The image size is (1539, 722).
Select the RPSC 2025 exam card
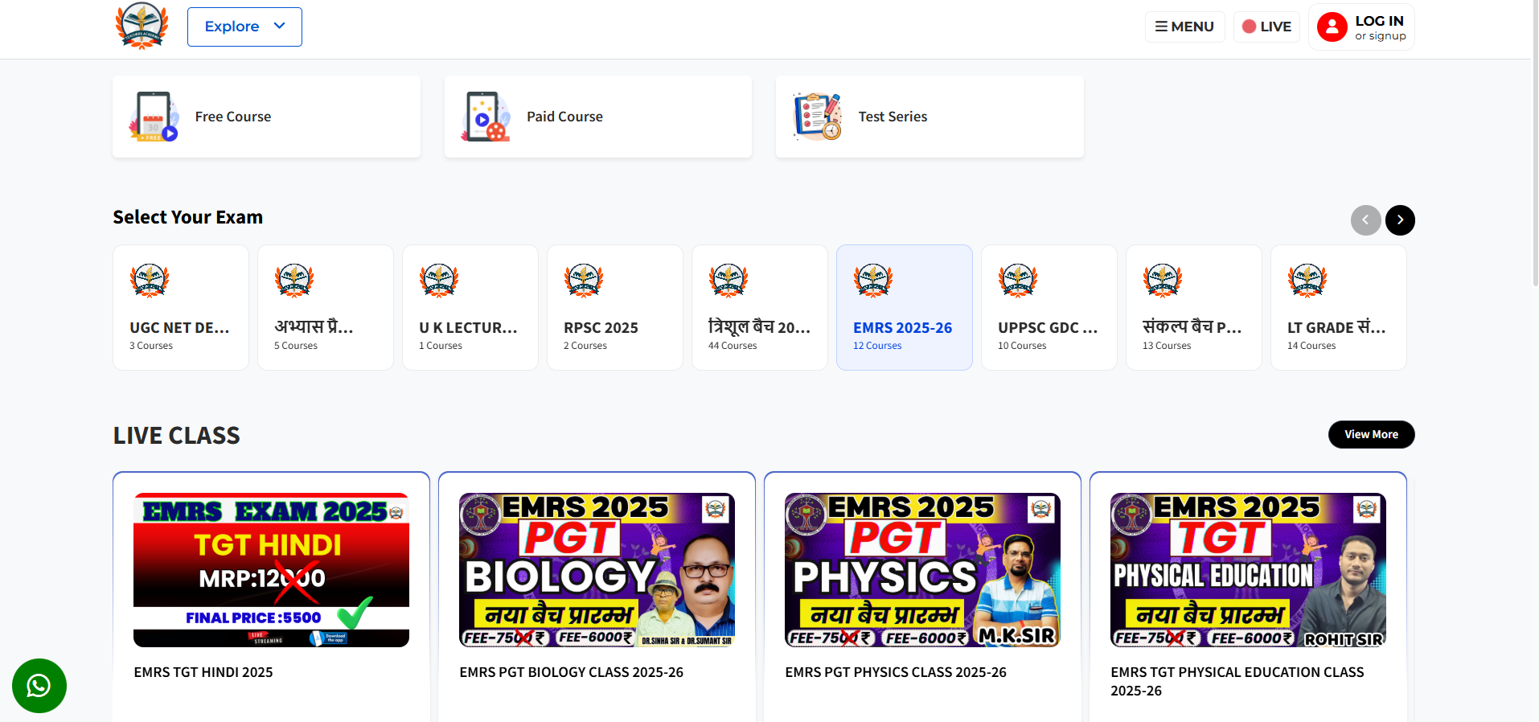tap(614, 308)
